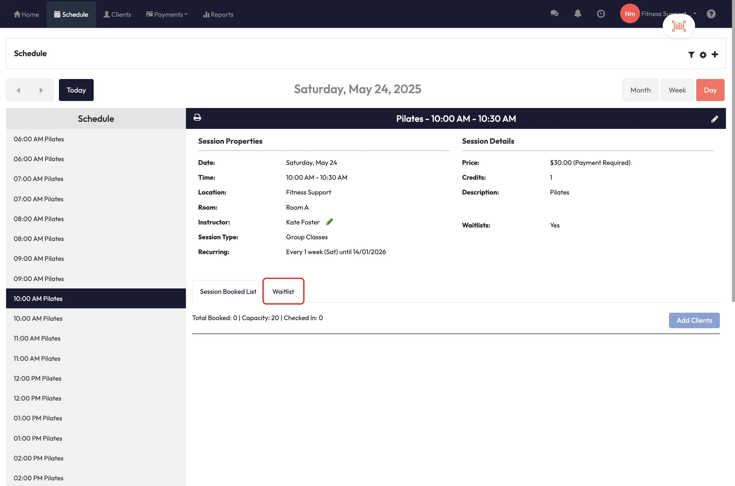Switch to the Waitlist tab
Screen dimensions: 735x486
[283, 291]
